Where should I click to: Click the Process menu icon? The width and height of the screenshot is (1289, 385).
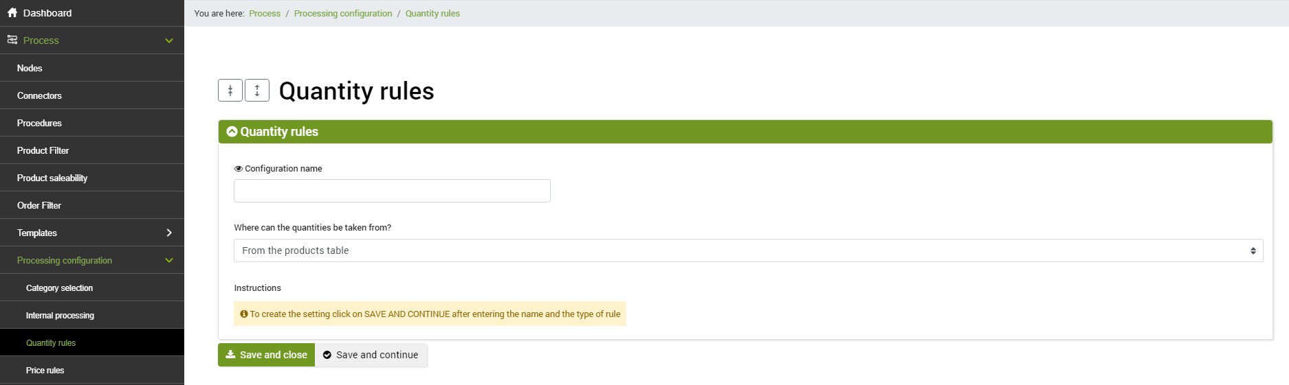(12, 40)
